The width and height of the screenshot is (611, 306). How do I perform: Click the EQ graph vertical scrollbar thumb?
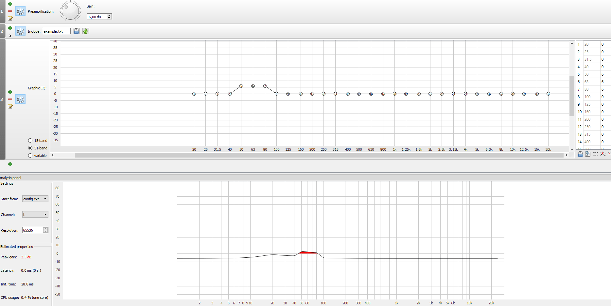(572, 96)
